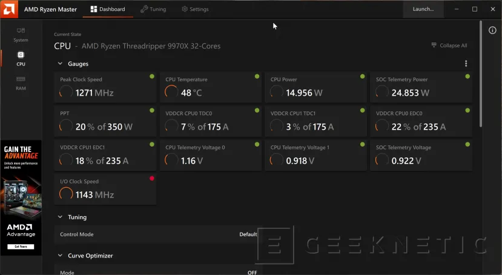Click the SOC Telemetry Power gauge dial
The image size is (502, 275).
pos(382,92)
